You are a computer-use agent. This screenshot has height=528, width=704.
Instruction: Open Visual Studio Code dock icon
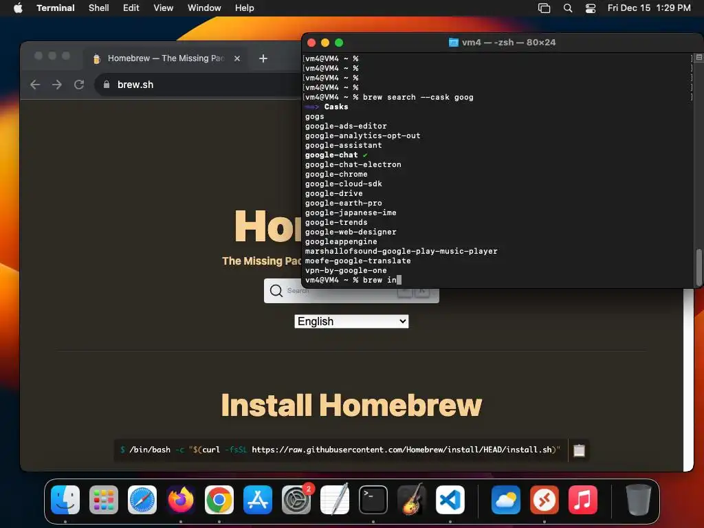(x=450, y=500)
